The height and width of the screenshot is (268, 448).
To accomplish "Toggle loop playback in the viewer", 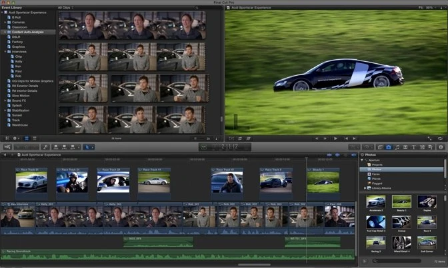I will 440,138.
